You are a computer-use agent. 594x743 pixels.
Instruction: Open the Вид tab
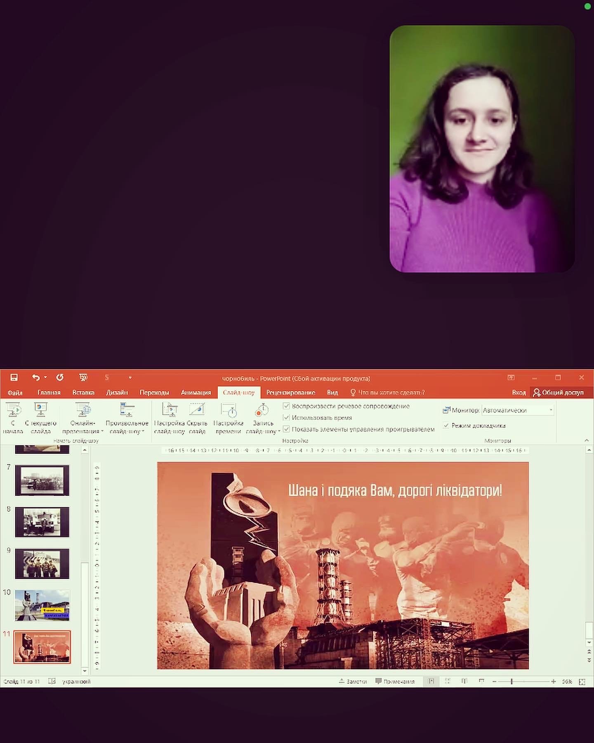pos(332,392)
